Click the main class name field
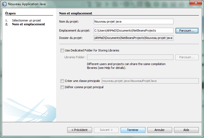The width and height of the screenshot is (204, 138). [x=150, y=81]
